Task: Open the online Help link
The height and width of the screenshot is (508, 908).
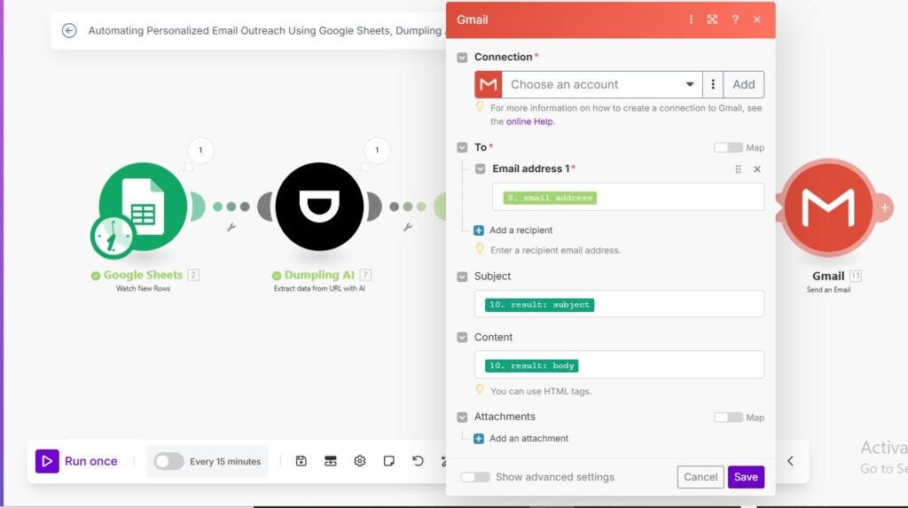Action: pos(529,121)
